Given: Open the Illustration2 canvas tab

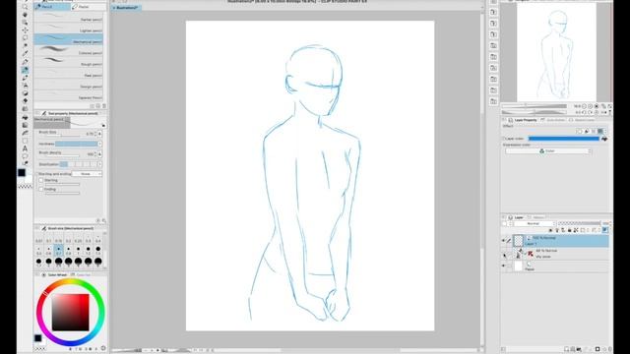Looking at the screenshot, I should point(126,7).
